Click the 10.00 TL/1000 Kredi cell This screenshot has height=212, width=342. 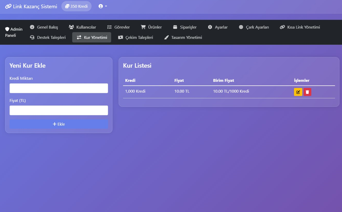pyautogui.click(x=231, y=91)
